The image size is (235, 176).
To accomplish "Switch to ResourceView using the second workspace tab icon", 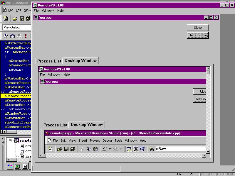I will coord(18,166).
